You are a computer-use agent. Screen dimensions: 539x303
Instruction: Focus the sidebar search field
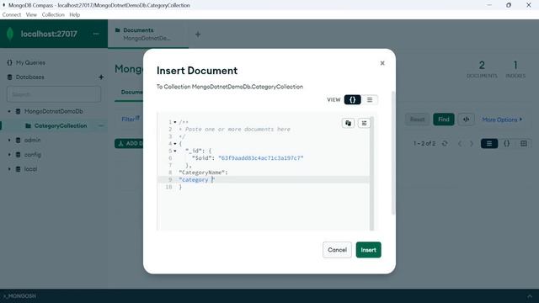54,94
